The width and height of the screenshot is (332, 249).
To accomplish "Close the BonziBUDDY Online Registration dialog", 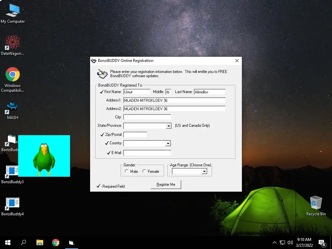I will point(237,61).
